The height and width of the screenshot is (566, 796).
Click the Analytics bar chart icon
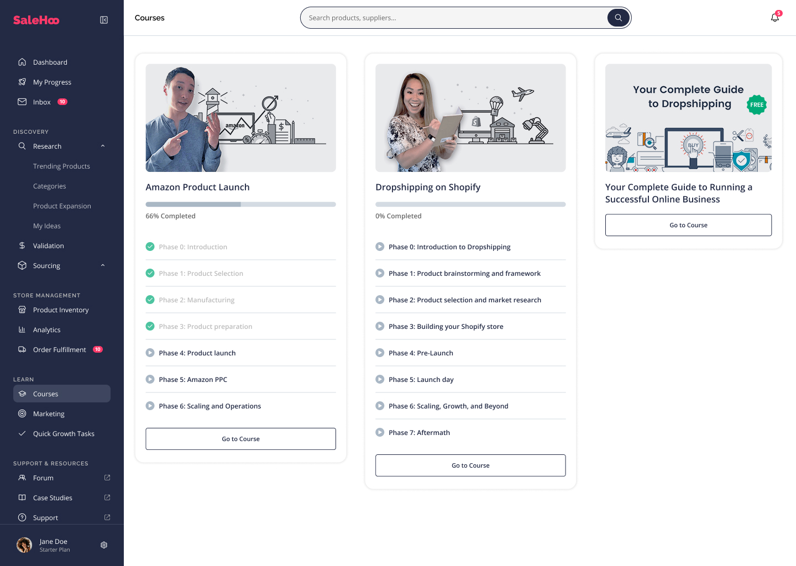tap(22, 329)
